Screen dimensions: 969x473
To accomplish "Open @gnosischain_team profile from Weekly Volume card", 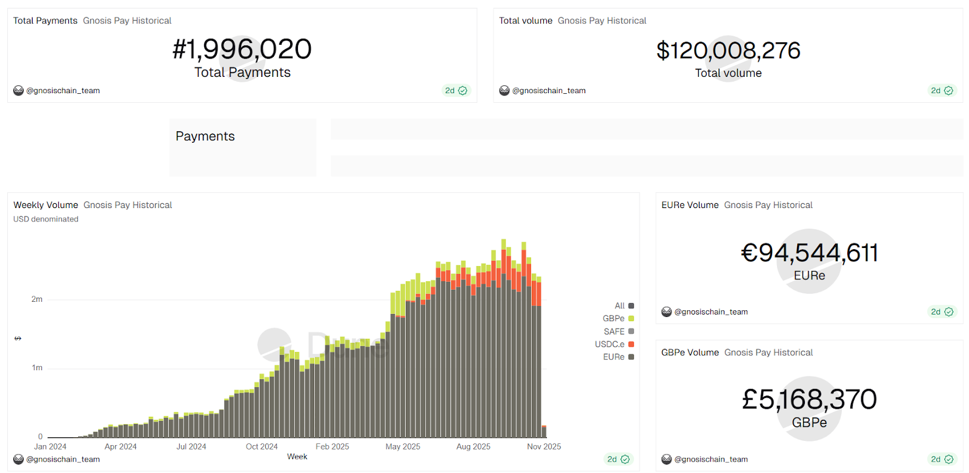I will tap(63, 459).
